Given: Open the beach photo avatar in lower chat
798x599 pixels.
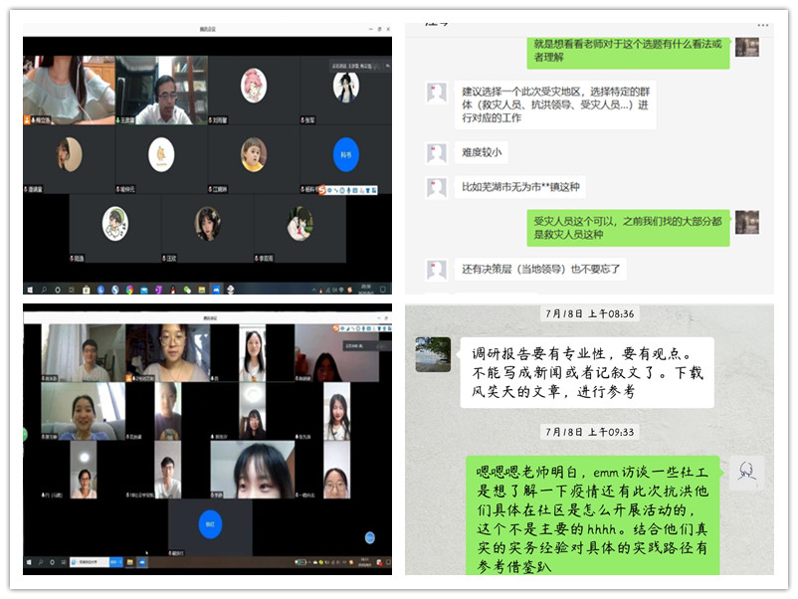Looking at the screenshot, I should [x=433, y=355].
